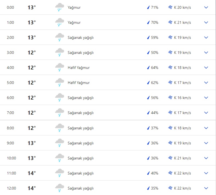
Task: Expand the 8:00 hourly row
Action: click(x=206, y=128)
